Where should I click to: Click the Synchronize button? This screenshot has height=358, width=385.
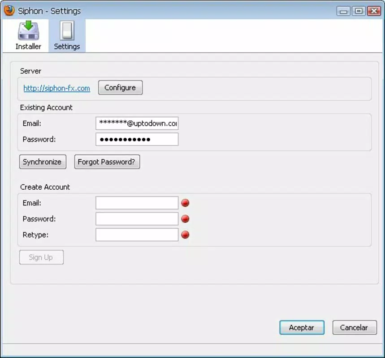43,162
